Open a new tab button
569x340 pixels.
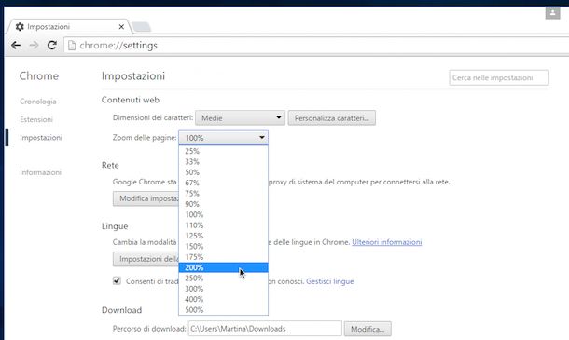[141, 27]
